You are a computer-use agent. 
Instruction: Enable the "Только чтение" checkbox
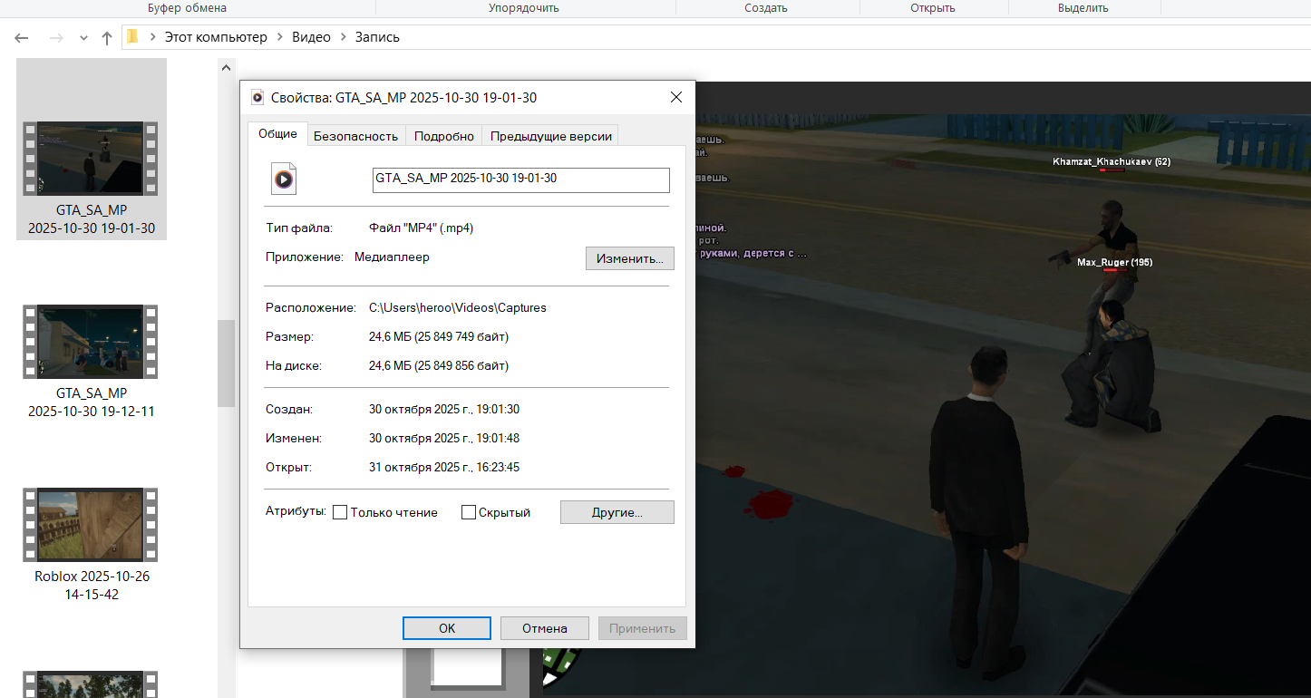click(x=341, y=512)
